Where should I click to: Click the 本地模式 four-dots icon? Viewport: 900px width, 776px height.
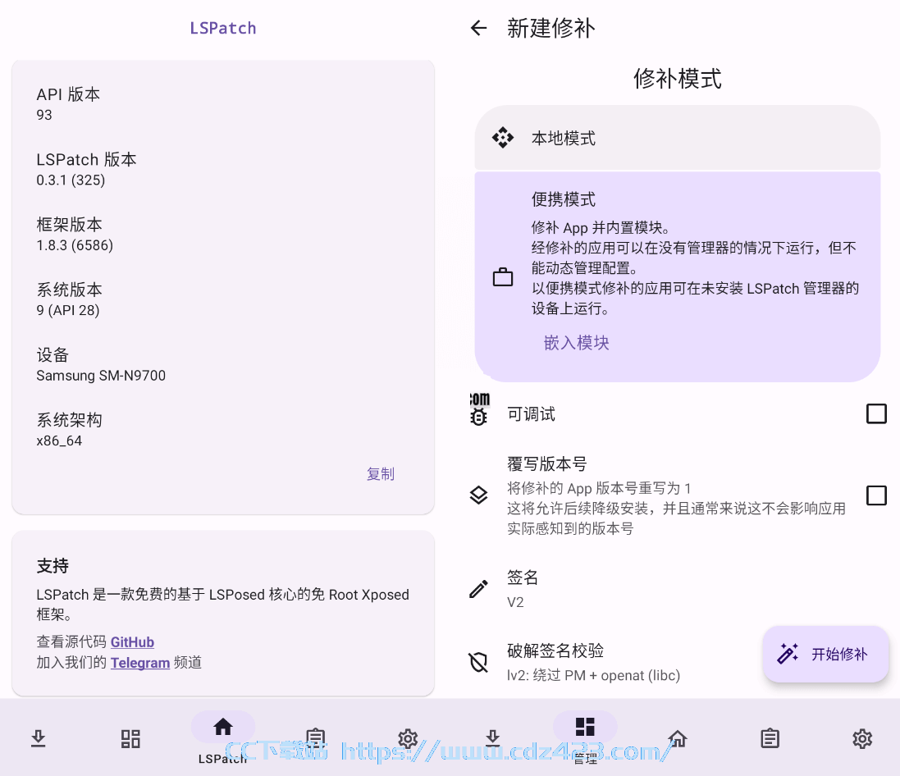pyautogui.click(x=503, y=138)
